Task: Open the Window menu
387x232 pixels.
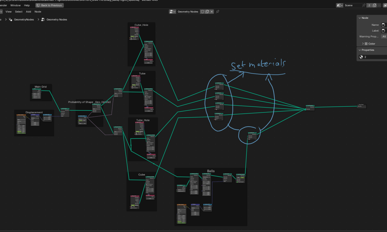Action: (15, 5)
